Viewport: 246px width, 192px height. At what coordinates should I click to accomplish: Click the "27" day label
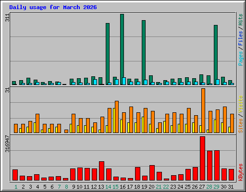[202, 187]
